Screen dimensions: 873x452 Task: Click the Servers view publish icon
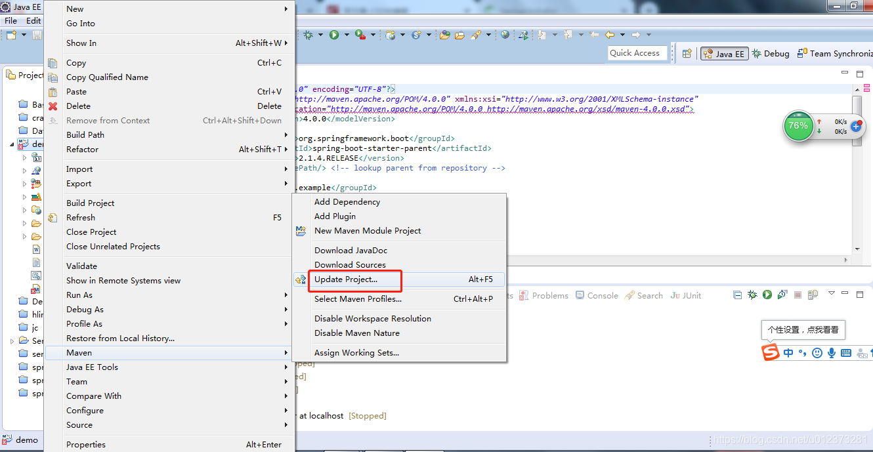pyautogui.click(x=813, y=295)
